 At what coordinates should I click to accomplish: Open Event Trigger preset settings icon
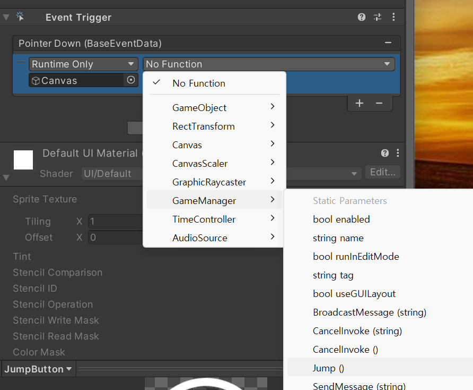(x=378, y=17)
